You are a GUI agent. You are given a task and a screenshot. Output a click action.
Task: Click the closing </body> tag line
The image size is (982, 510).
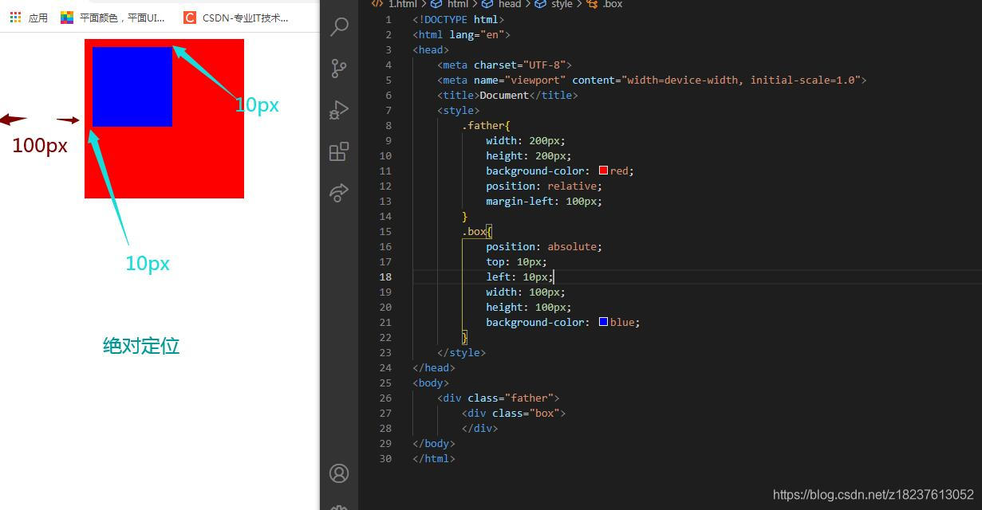[434, 443]
